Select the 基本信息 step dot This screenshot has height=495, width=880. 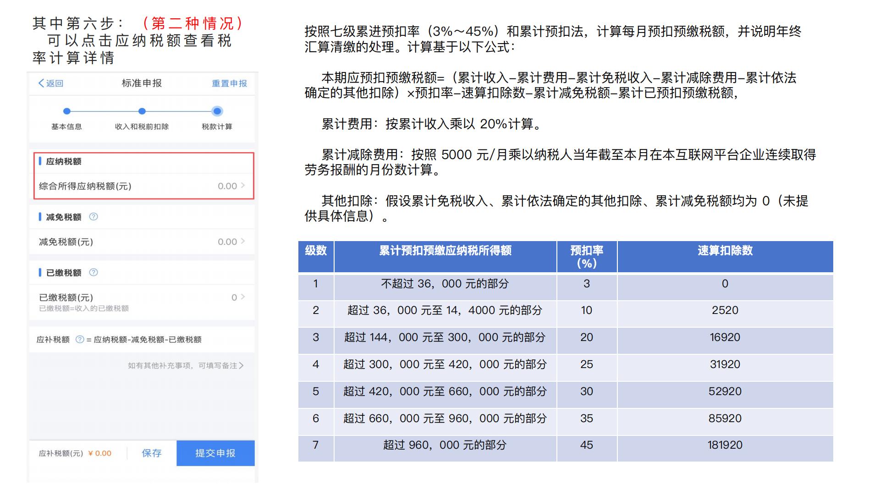pyautogui.click(x=67, y=111)
